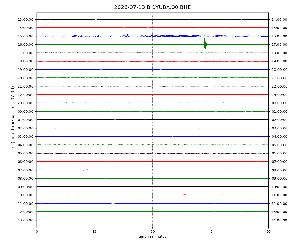Select the blue 15:00:00 oscillating trace
The image size is (305, 252).
pyautogui.click(x=152, y=36)
